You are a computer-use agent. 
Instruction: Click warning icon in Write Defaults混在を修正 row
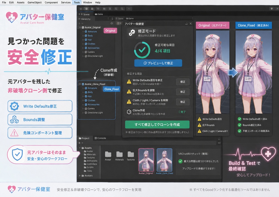pos(129,82)
